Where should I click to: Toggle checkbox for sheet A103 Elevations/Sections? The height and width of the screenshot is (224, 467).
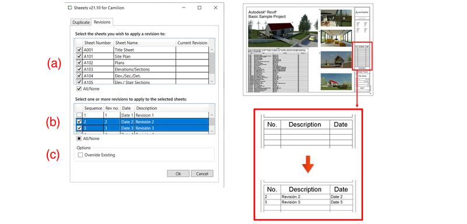79,69
